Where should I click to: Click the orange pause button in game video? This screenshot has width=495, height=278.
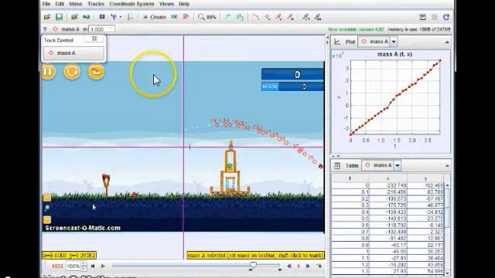pyautogui.click(x=48, y=72)
